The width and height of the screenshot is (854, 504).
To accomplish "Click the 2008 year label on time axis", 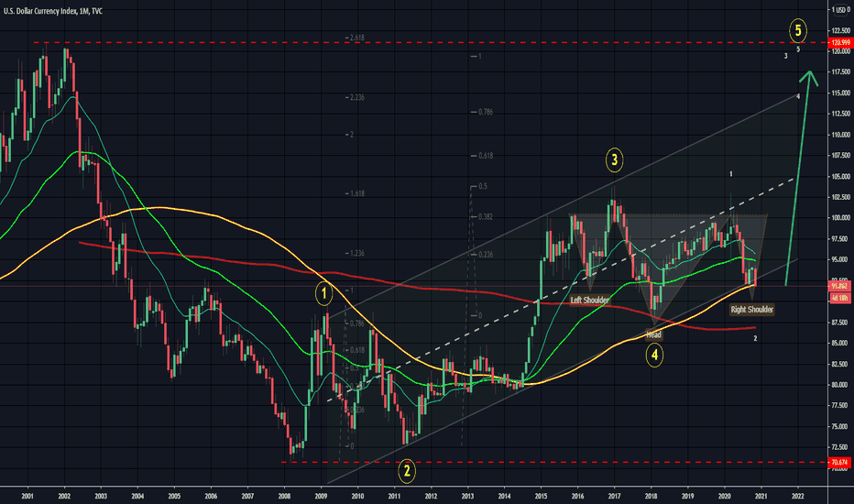I will click(x=284, y=497).
